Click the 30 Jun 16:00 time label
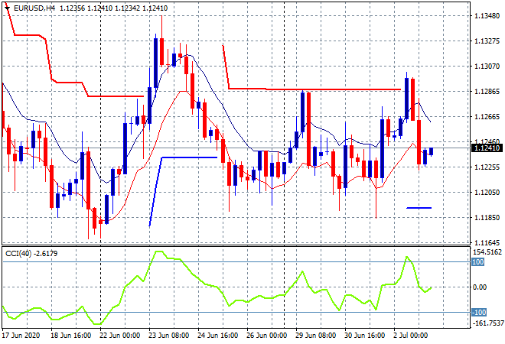 pos(364,336)
